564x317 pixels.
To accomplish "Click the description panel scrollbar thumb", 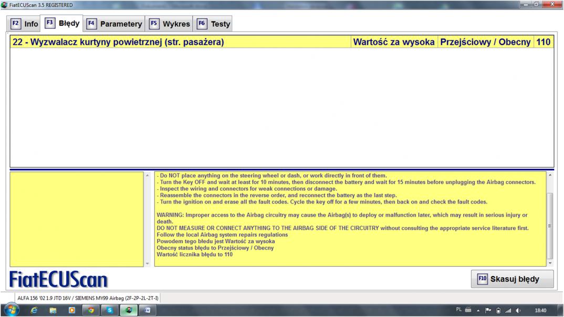I will 550,225.
